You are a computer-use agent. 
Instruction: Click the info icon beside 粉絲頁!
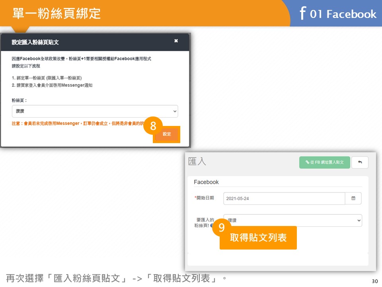212,226
